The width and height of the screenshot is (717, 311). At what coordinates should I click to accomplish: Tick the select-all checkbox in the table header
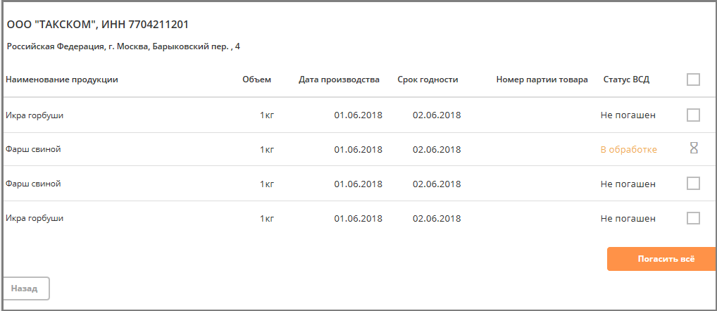tap(693, 80)
